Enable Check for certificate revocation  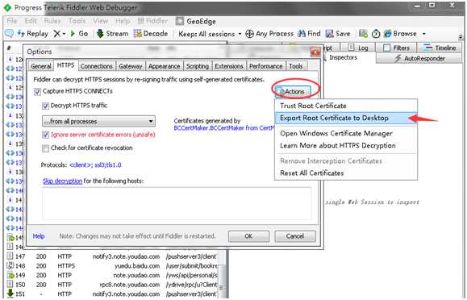[45, 148]
